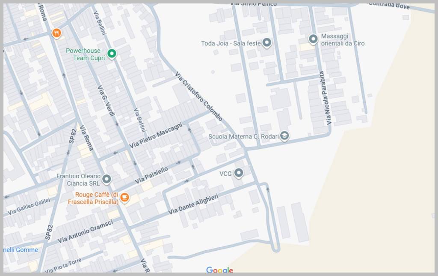Click the Toda Joia - Sala feste marker
This screenshot has height=276, width=438.
coord(267,43)
